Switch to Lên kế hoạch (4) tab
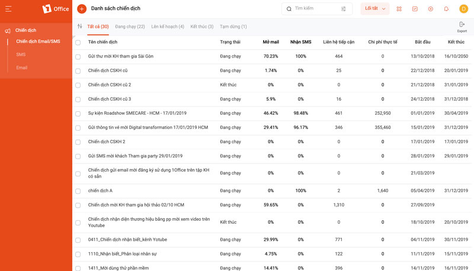Image resolution: width=474 pixels, height=271 pixels. click(168, 27)
